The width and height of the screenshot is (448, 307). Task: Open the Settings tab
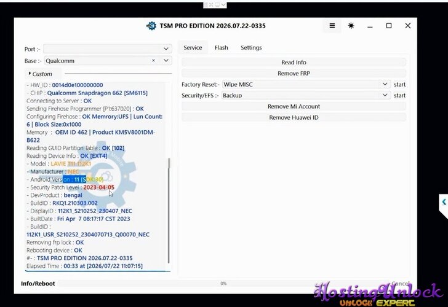click(x=251, y=48)
